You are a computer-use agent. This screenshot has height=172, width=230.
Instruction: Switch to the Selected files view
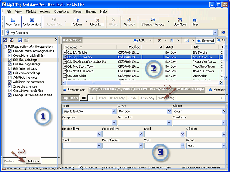tap(205, 41)
